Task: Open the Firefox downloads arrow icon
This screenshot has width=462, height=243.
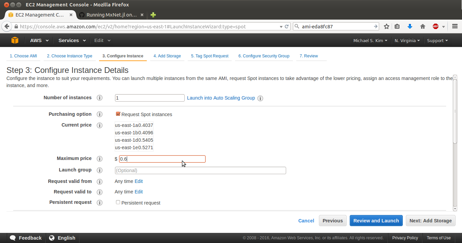Action: [x=410, y=26]
